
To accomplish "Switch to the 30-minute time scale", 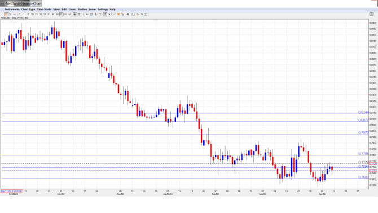I will (x=41, y=15).
